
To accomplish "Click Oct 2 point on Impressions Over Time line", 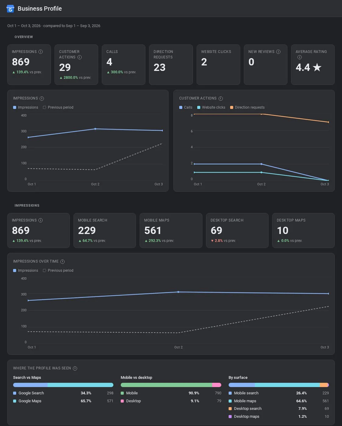I will coord(178,292).
